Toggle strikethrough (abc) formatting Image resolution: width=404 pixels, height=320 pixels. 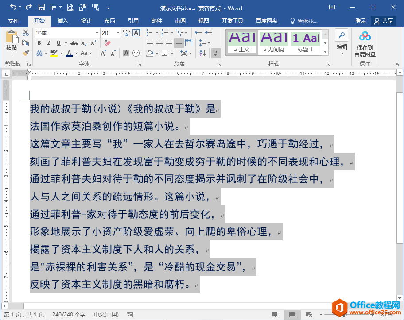(74, 43)
